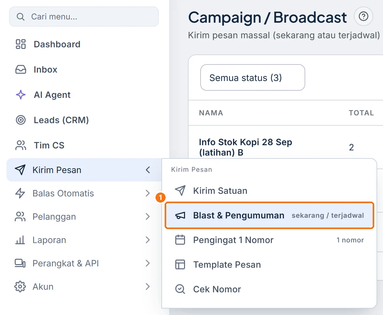The height and width of the screenshot is (315, 383).
Task: Click the Laporan bar chart icon
Action: point(20,240)
